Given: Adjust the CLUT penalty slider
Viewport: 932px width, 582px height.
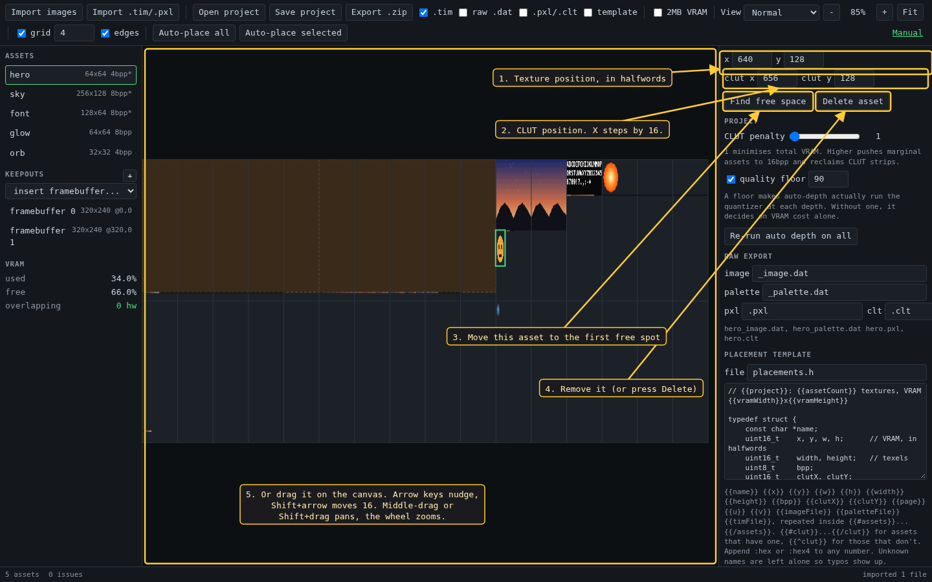Looking at the screenshot, I should click(825, 136).
